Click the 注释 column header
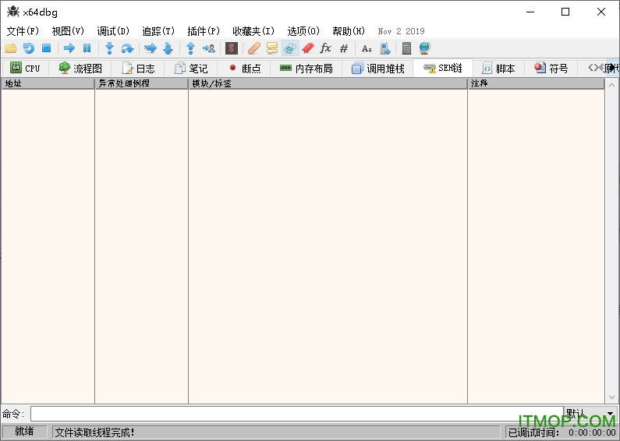Image resolution: width=620 pixels, height=441 pixels. pos(537,83)
